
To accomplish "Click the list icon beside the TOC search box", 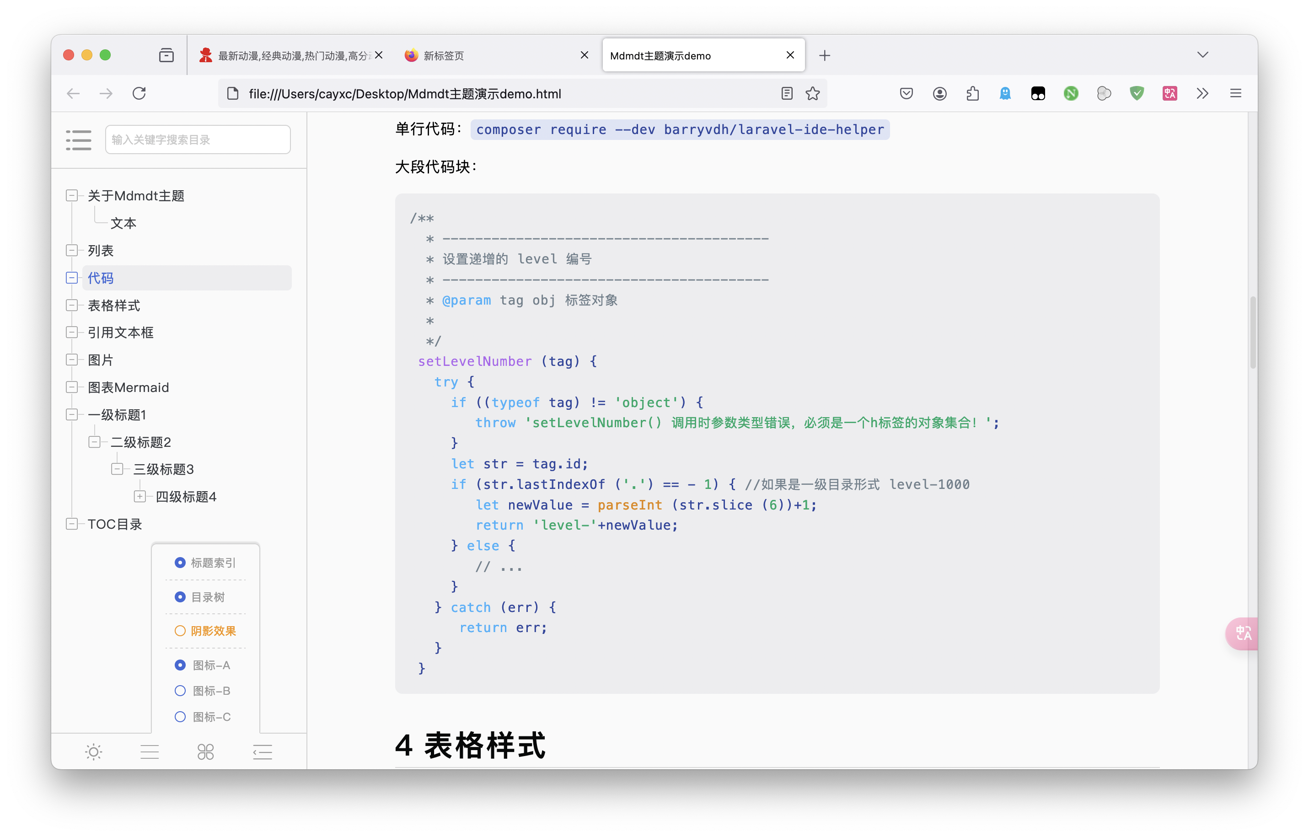I will pyautogui.click(x=79, y=139).
